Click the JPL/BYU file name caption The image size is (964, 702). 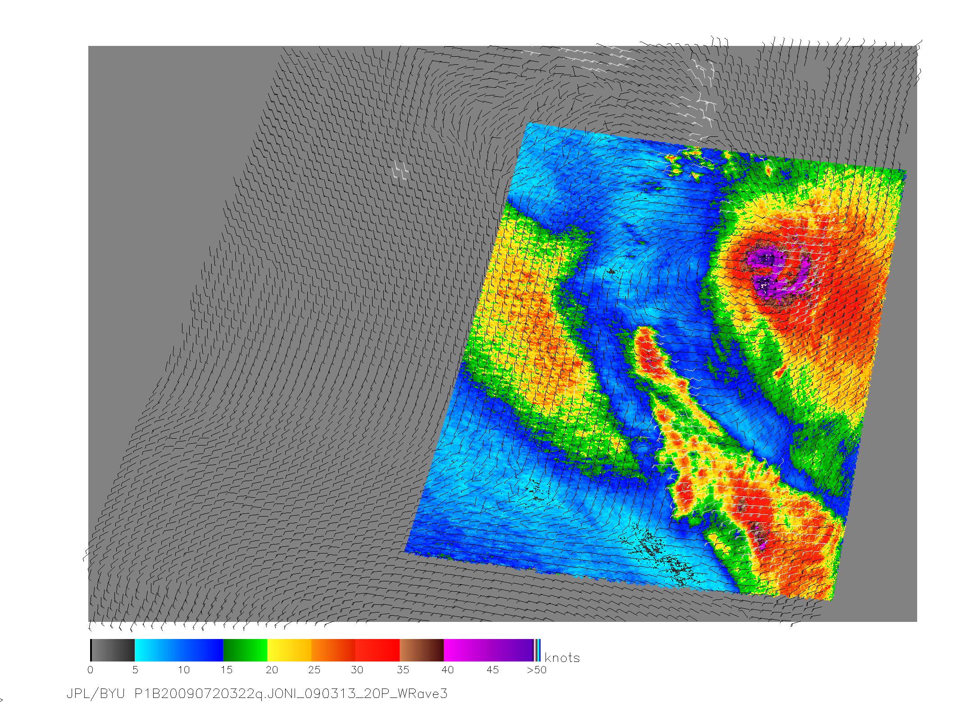[x=257, y=694]
